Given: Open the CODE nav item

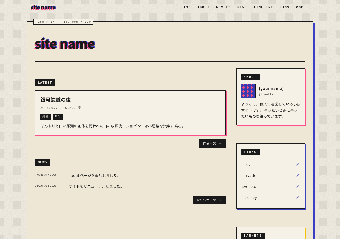Looking at the screenshot, I should [301, 7].
